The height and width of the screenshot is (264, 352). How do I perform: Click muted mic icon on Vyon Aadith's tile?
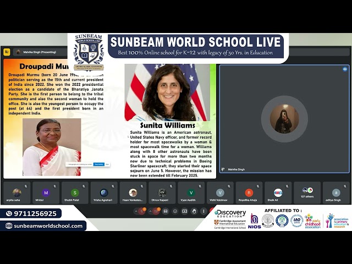pos(200,186)
